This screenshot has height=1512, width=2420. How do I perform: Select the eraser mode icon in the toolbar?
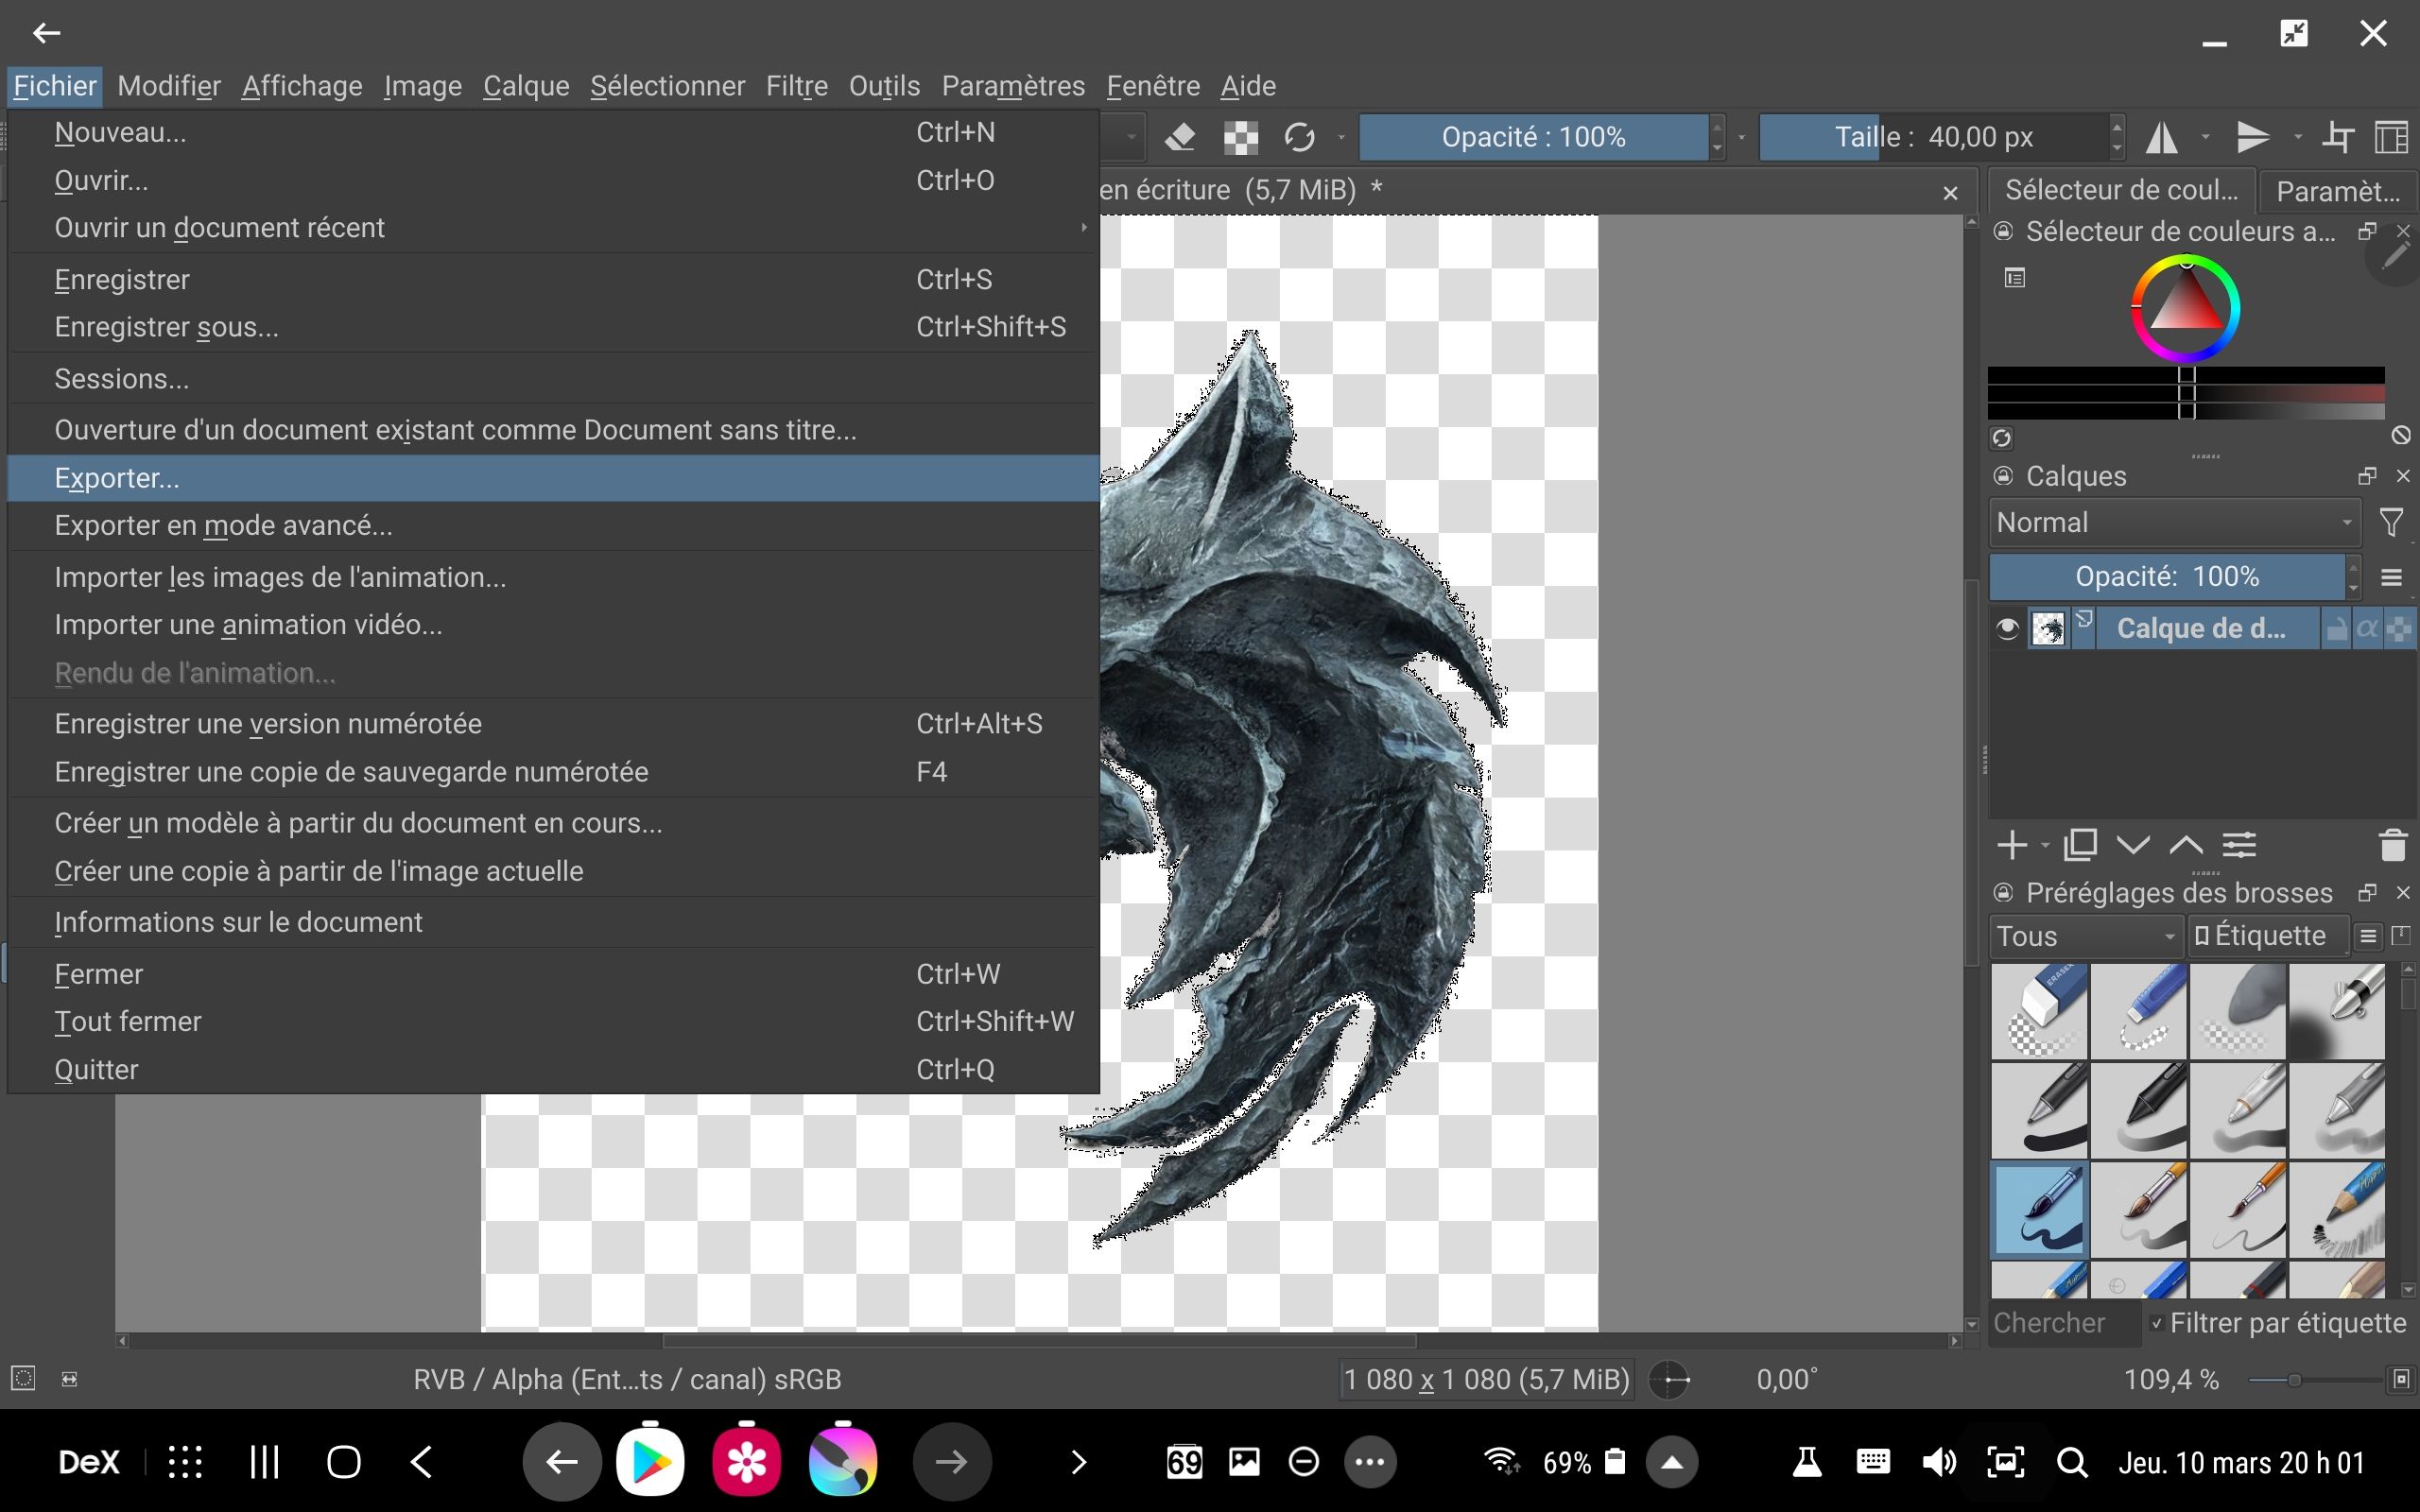point(1181,137)
